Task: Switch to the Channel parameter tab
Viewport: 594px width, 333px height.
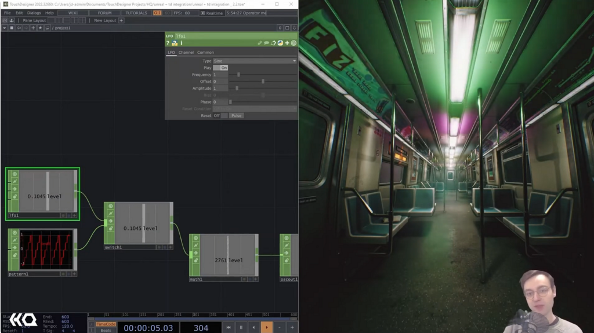Action: tap(186, 53)
